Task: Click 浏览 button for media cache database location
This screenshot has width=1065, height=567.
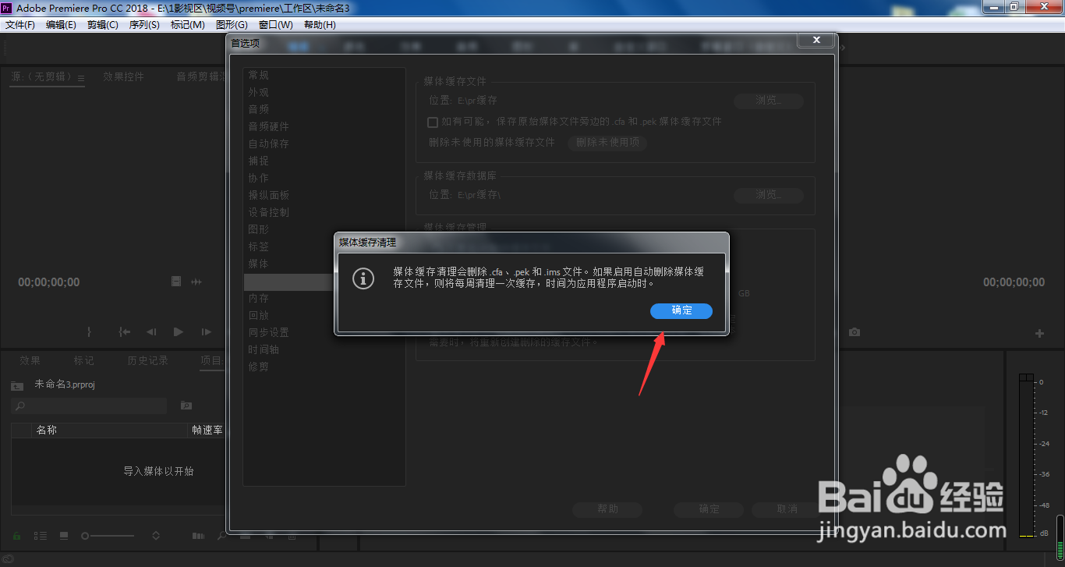Action: click(x=768, y=195)
